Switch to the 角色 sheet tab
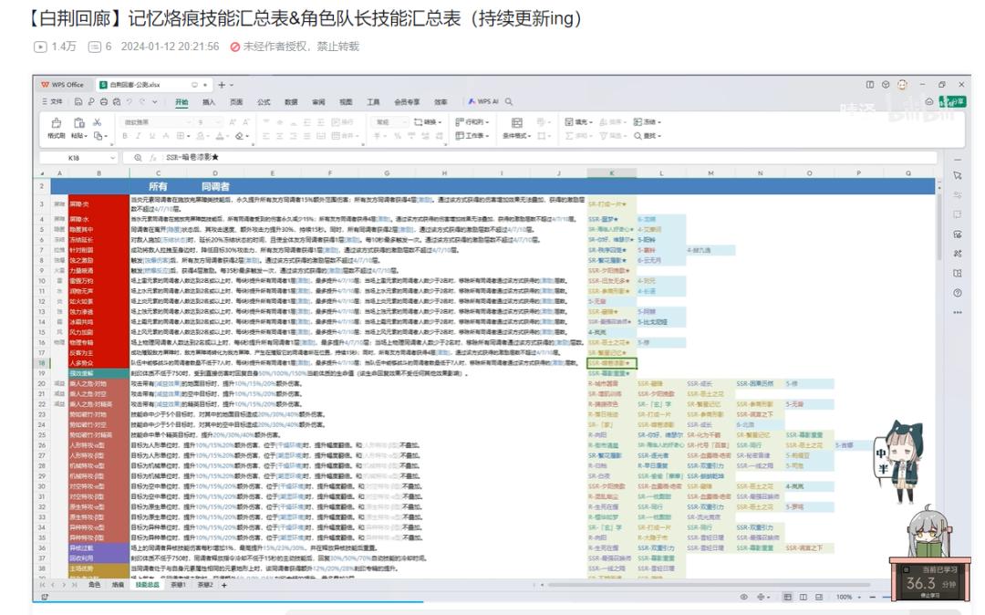The height and width of the screenshot is (615, 985). coord(94,585)
